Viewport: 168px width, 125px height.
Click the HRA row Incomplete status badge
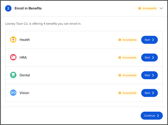(x=127, y=57)
